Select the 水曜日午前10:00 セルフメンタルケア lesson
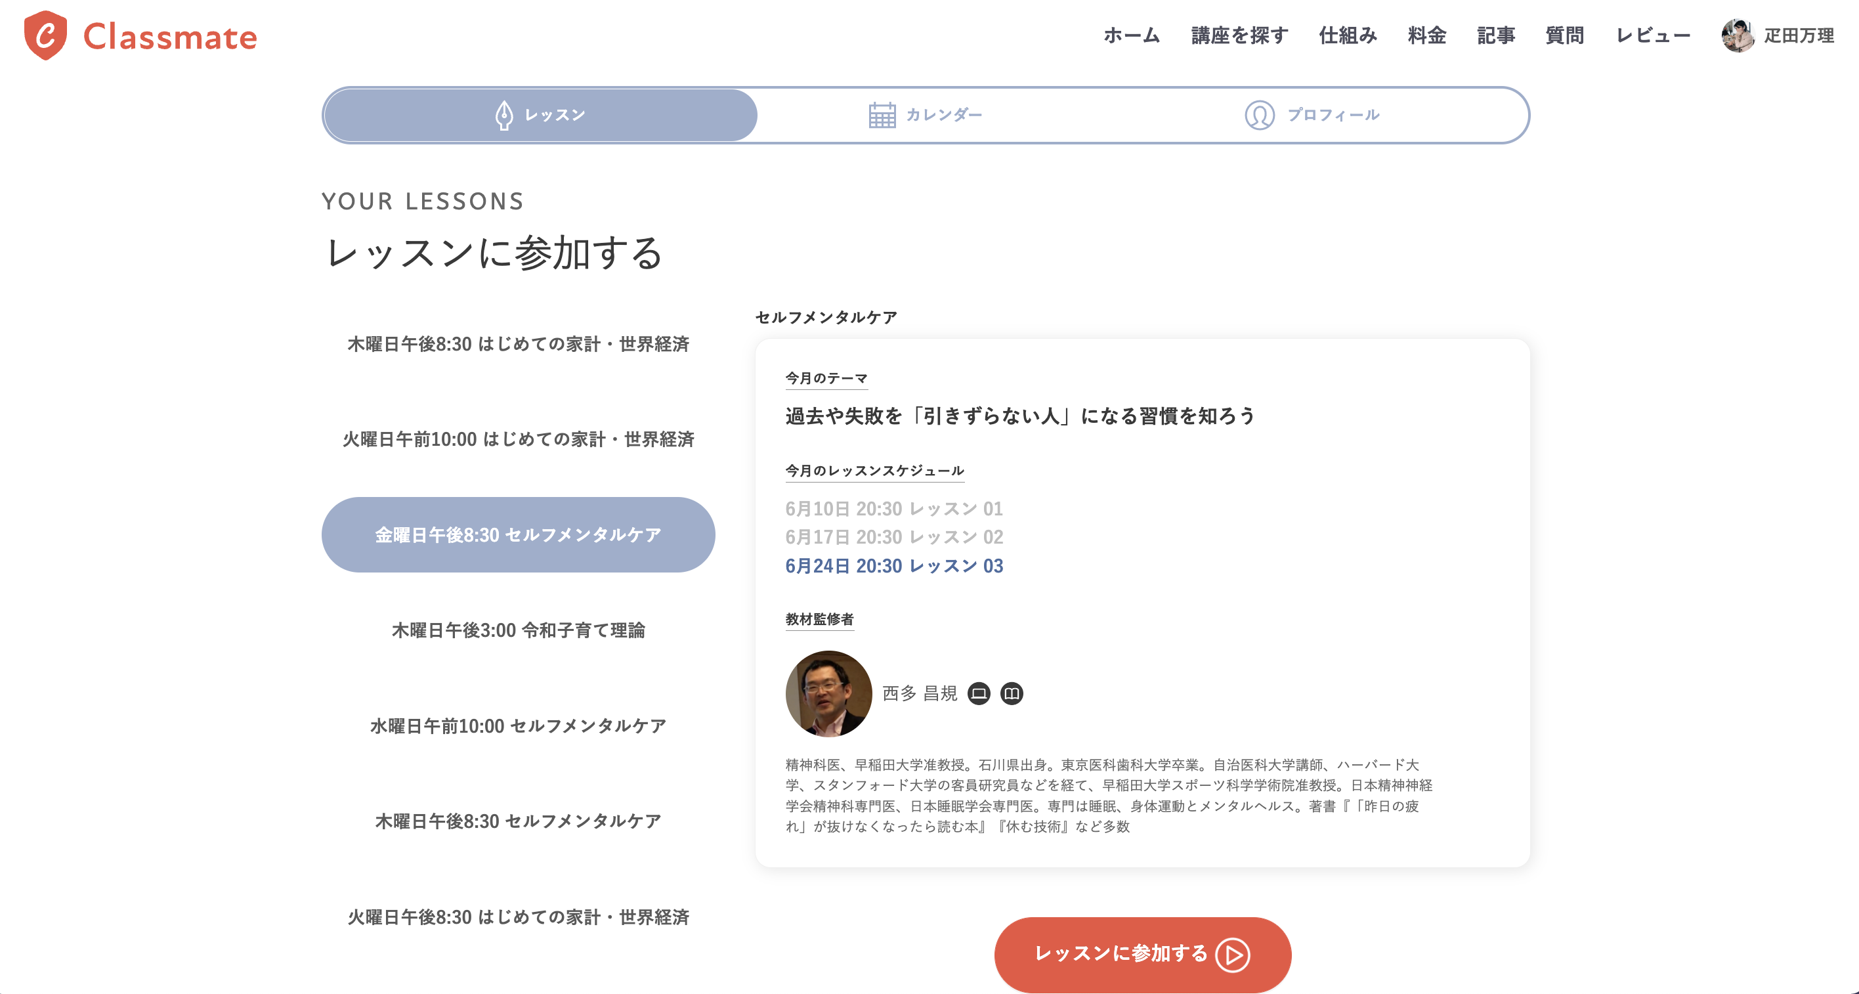The height and width of the screenshot is (994, 1859). pyautogui.click(x=518, y=726)
